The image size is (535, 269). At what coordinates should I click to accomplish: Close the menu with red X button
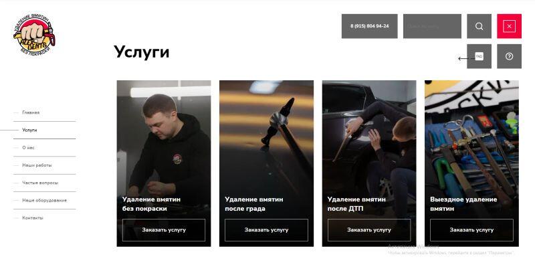pos(509,26)
